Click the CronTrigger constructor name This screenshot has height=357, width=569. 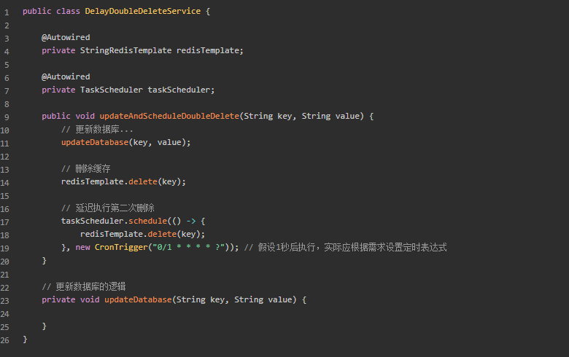pos(121,247)
